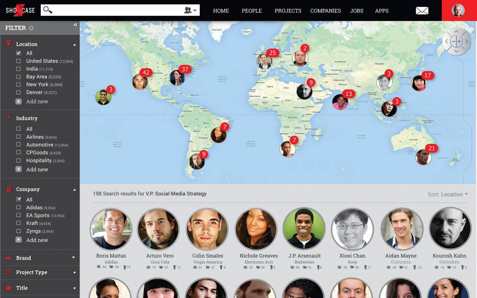Screen dimensions: 477x298
Task: Open the user profile avatar in the top right
Action: pyautogui.click(x=458, y=10)
